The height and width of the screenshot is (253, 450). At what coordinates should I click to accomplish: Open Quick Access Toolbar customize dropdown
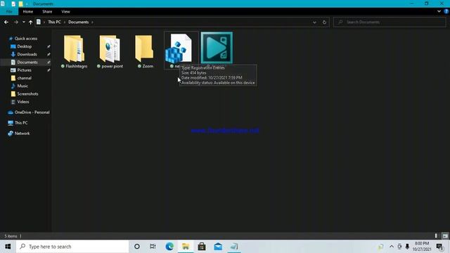coord(27,4)
